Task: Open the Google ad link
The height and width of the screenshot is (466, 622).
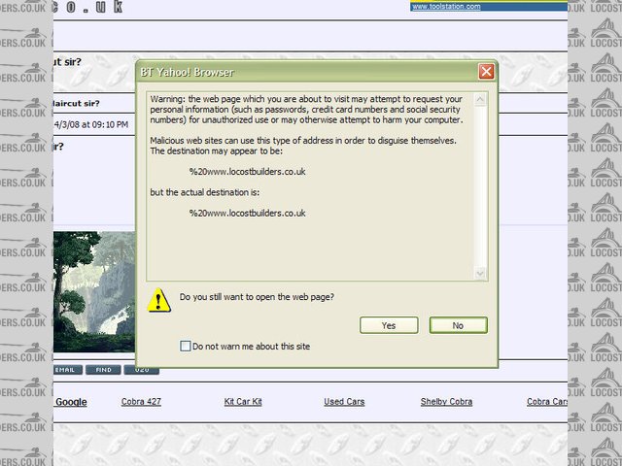Action: [71, 402]
